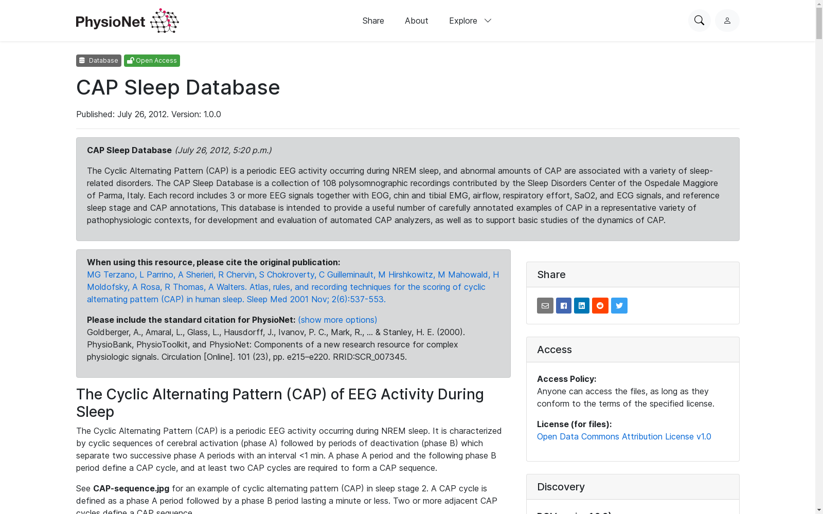Viewport: 823px width, 514px height.
Task: Expand the Explore dropdown menu
Action: tap(470, 21)
